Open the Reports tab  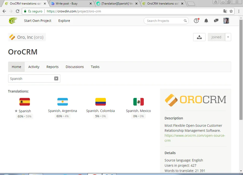coord(53,67)
